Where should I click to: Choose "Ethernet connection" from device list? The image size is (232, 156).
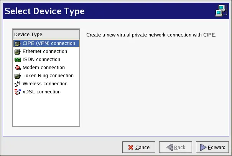pos(44,51)
